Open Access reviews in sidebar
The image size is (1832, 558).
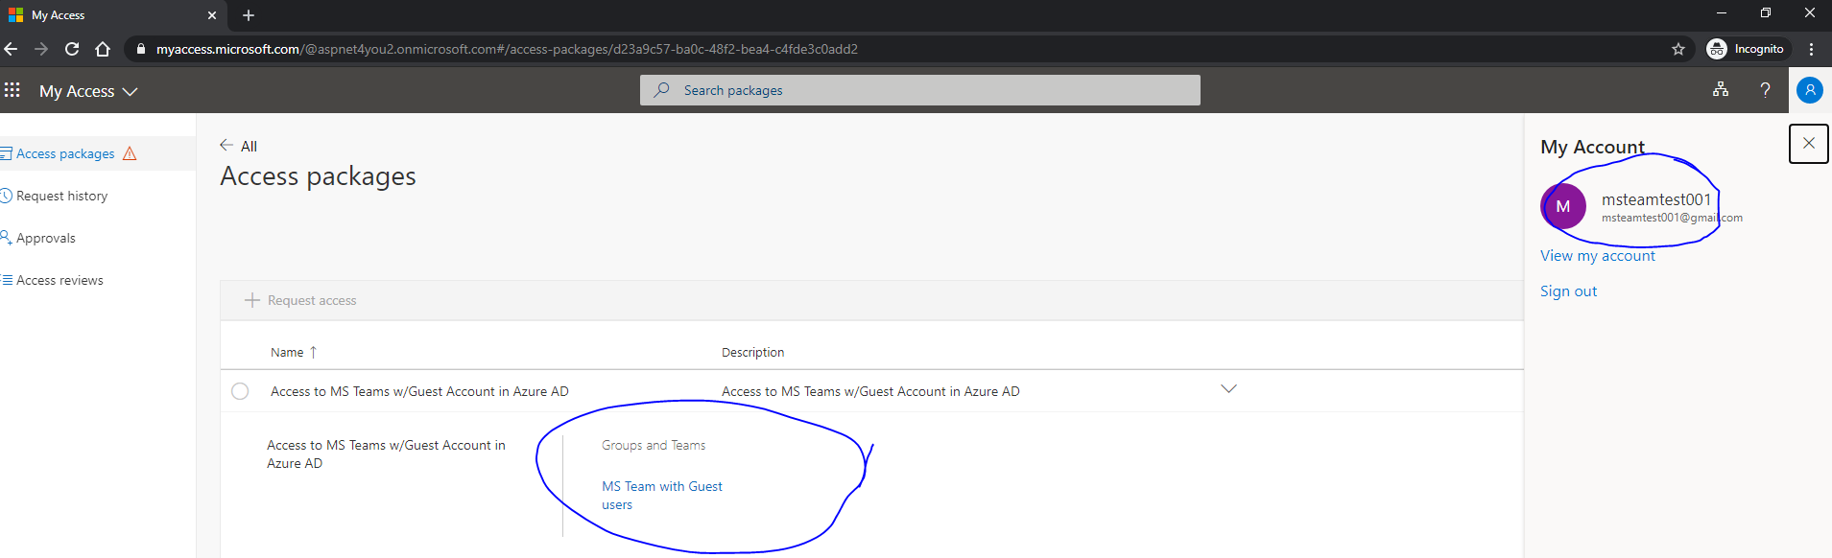tap(59, 280)
